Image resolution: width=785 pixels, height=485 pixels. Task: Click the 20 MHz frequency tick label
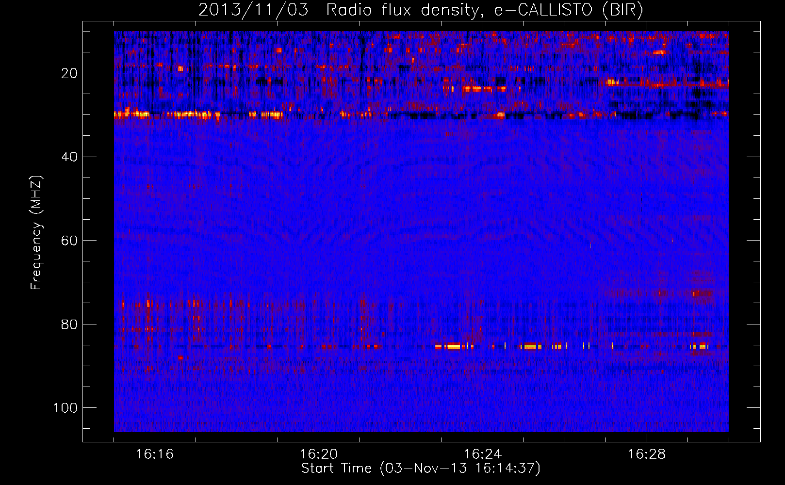tap(69, 73)
